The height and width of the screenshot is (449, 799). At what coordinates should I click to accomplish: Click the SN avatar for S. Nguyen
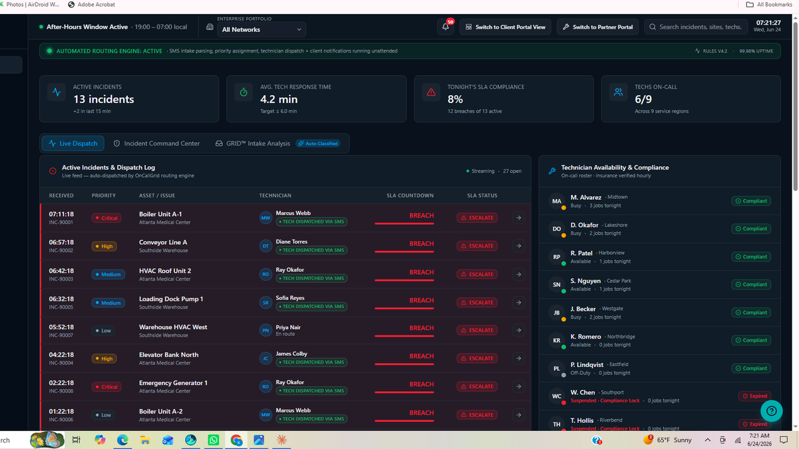(557, 285)
